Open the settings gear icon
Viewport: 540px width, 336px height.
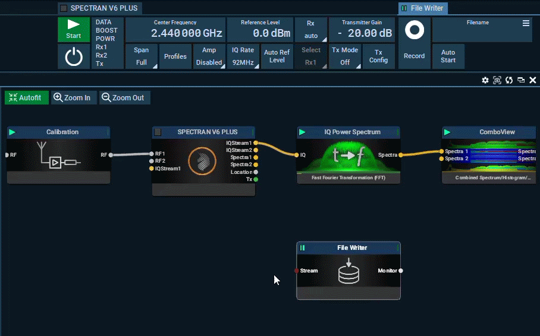pyautogui.click(x=485, y=80)
